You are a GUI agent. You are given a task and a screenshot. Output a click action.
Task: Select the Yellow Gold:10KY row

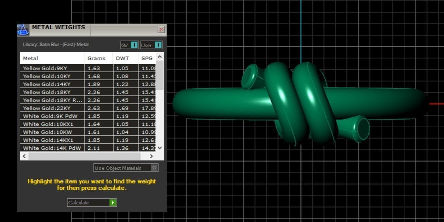pos(88,76)
